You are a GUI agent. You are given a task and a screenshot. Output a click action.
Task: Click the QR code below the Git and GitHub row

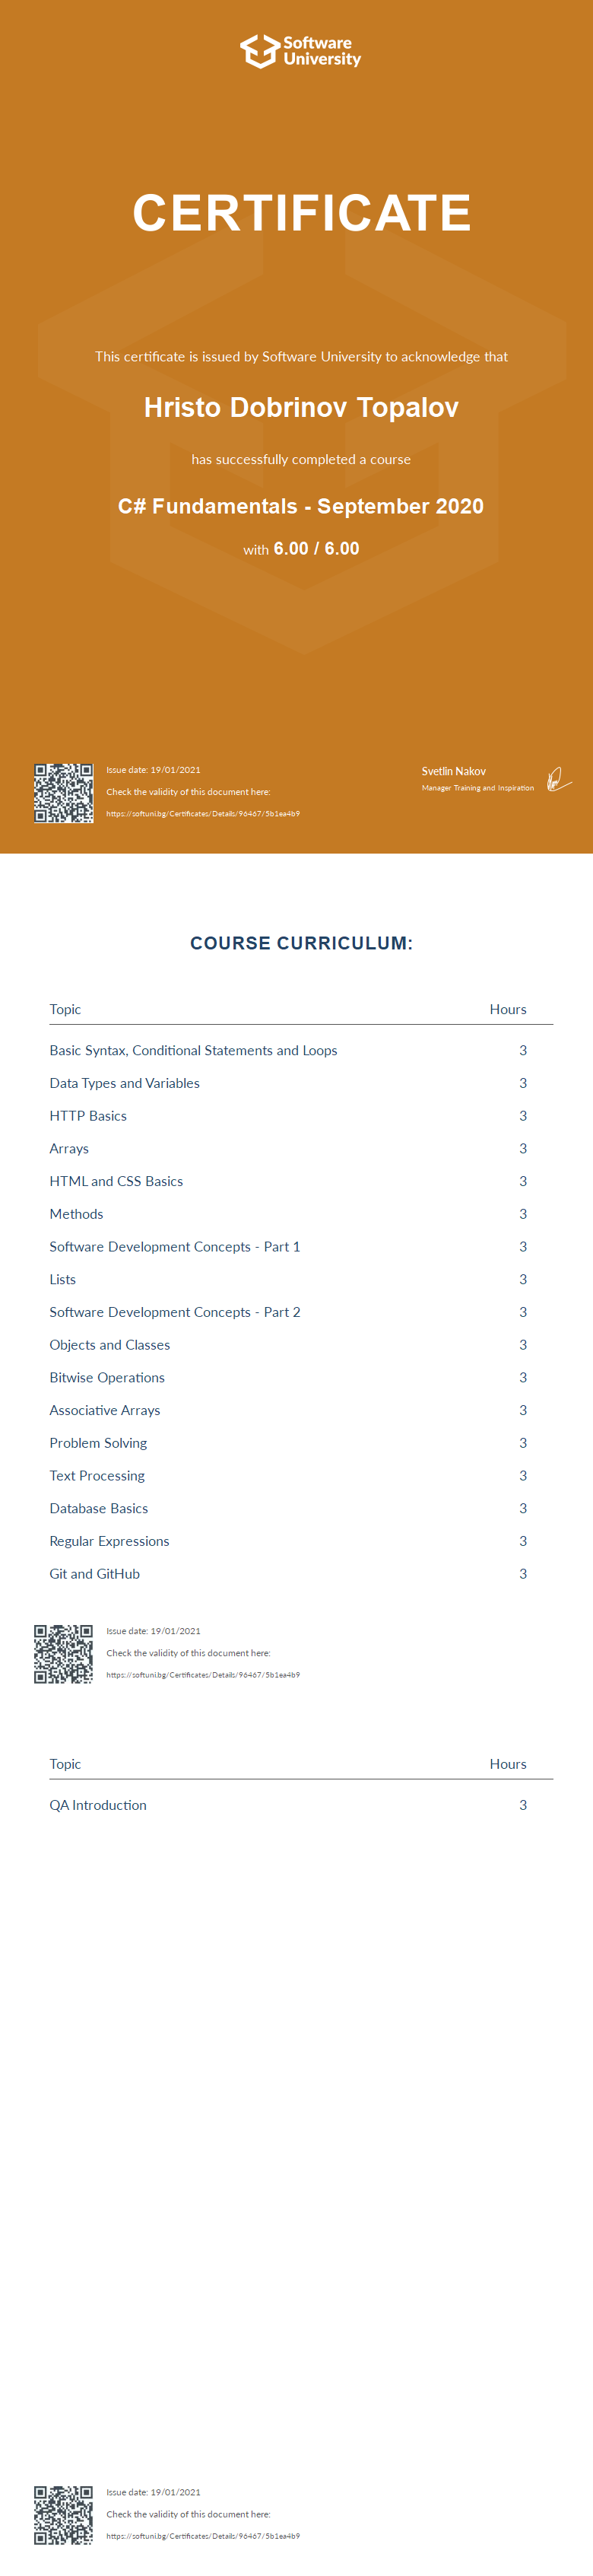[63, 1653]
